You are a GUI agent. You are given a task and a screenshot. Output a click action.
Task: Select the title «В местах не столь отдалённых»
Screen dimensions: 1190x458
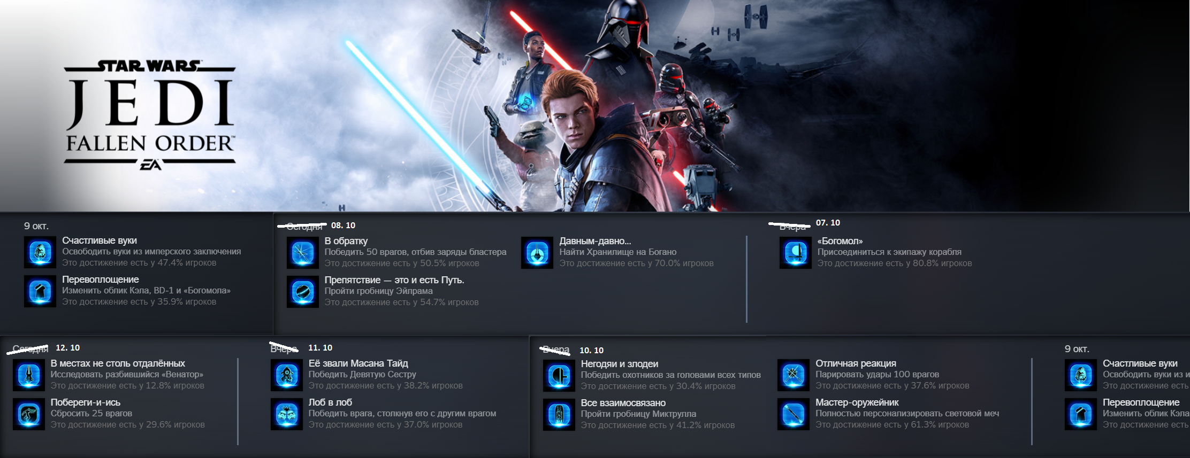pos(118,363)
